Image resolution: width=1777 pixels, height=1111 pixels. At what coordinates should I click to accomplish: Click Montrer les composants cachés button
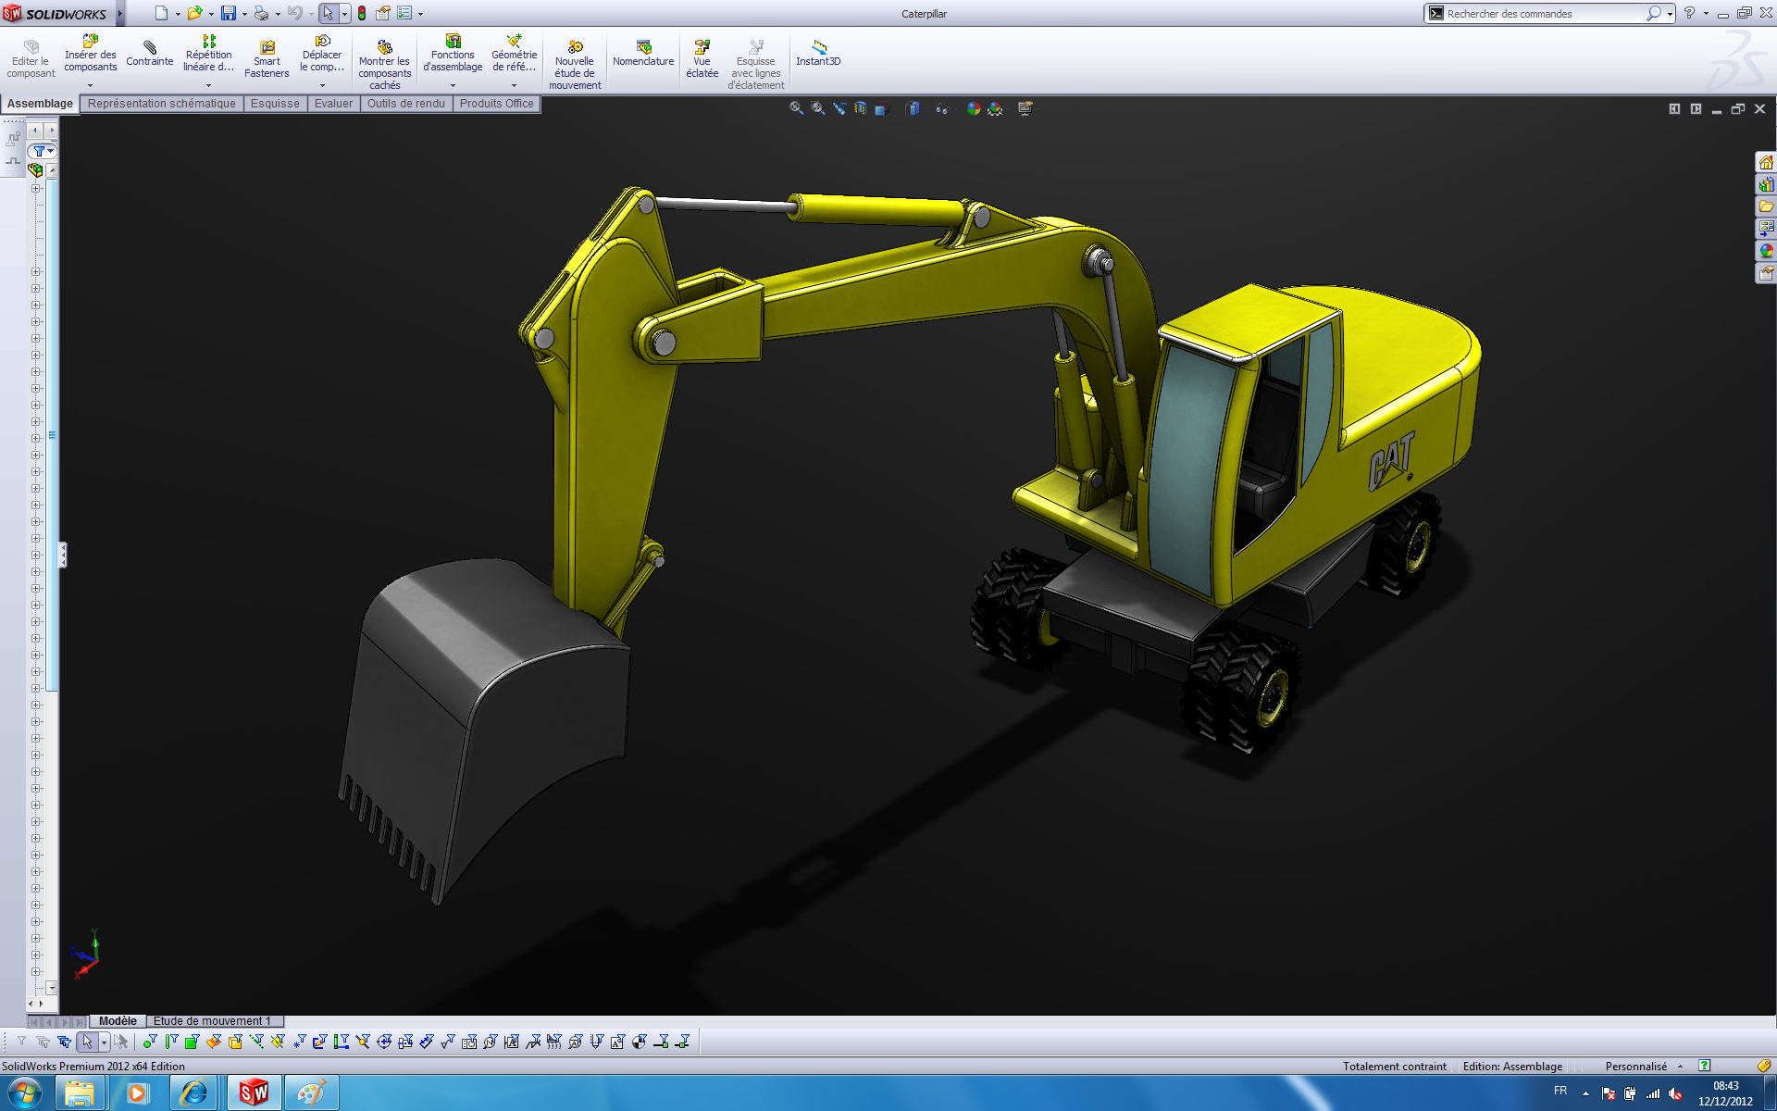(384, 65)
